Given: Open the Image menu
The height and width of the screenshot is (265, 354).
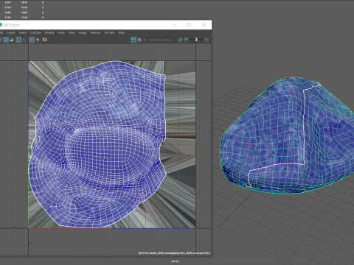Looking at the screenshot, I should pyautogui.click(x=83, y=32).
